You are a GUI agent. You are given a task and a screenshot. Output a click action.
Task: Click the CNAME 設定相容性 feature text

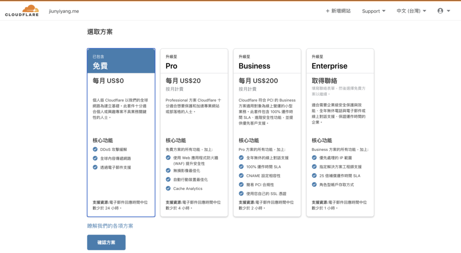tap(263, 176)
